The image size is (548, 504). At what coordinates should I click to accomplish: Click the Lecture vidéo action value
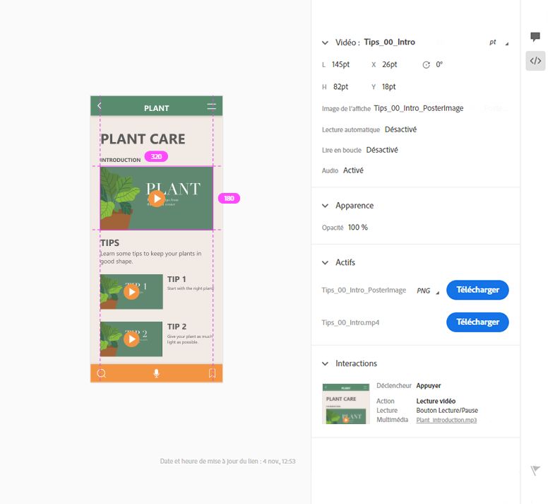coord(436,402)
